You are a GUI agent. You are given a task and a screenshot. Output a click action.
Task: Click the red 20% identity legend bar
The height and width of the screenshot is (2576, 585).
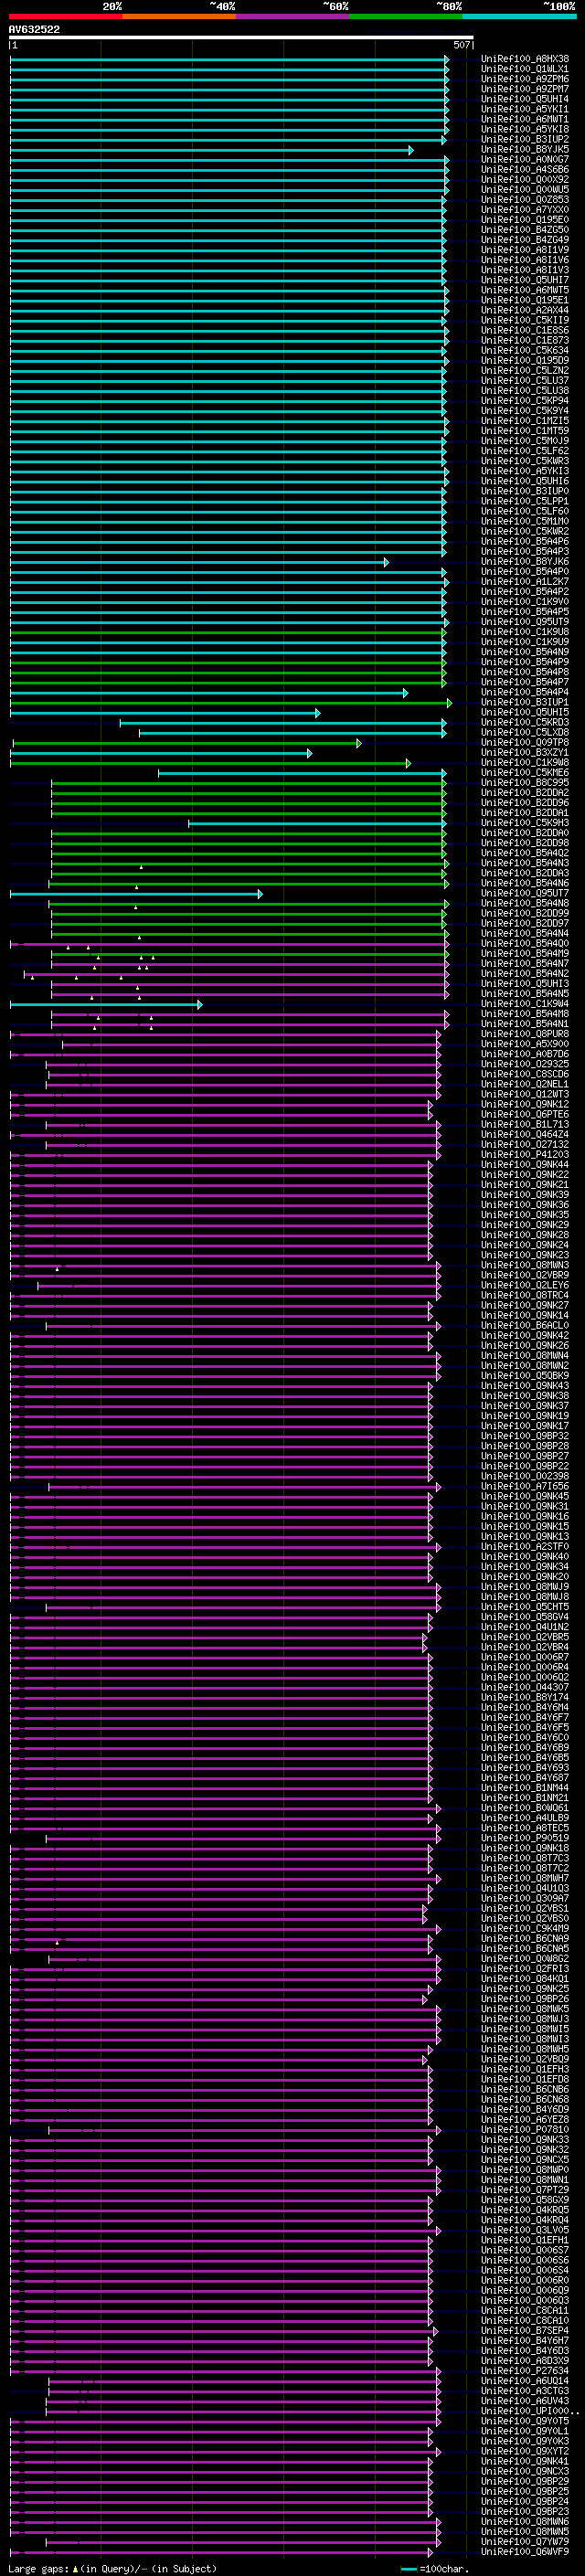(x=65, y=16)
